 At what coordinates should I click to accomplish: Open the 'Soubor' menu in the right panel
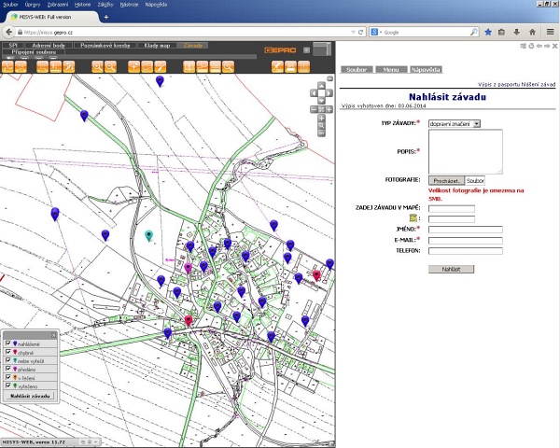tap(357, 70)
